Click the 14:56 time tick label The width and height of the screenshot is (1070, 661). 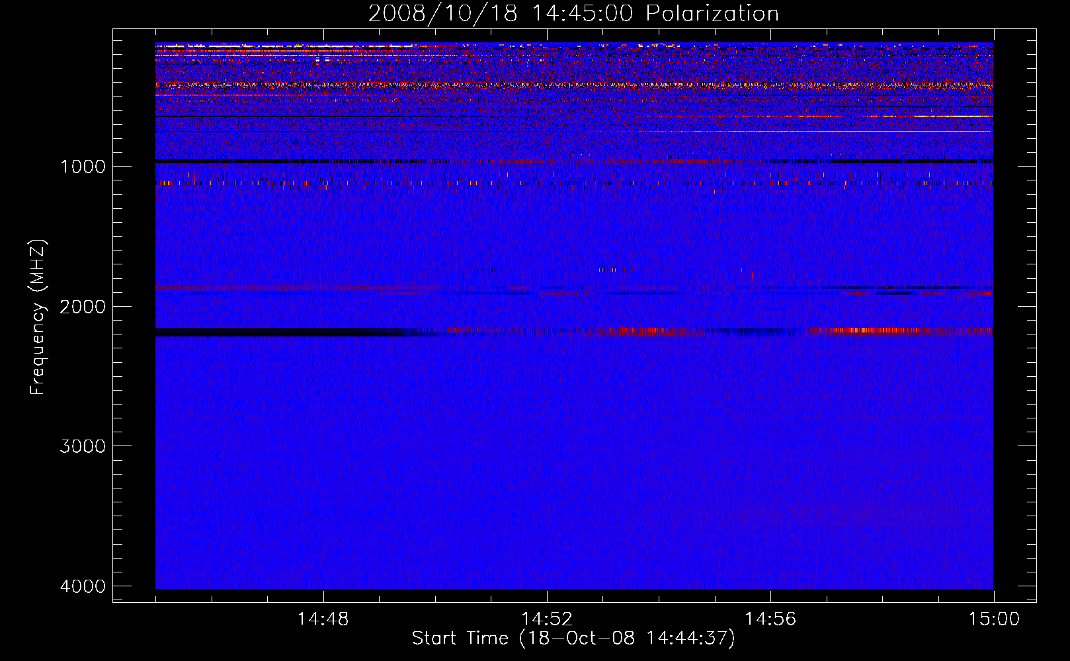click(770, 619)
